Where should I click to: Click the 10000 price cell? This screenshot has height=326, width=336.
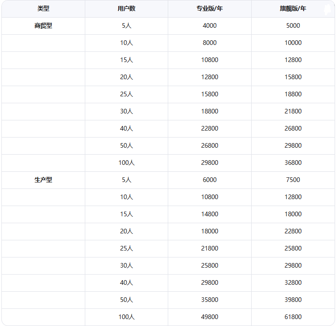pos(293,43)
